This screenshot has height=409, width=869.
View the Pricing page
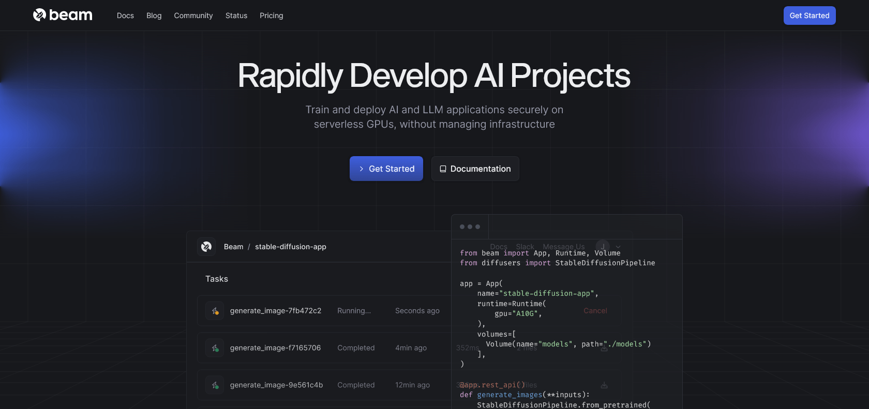click(x=272, y=16)
